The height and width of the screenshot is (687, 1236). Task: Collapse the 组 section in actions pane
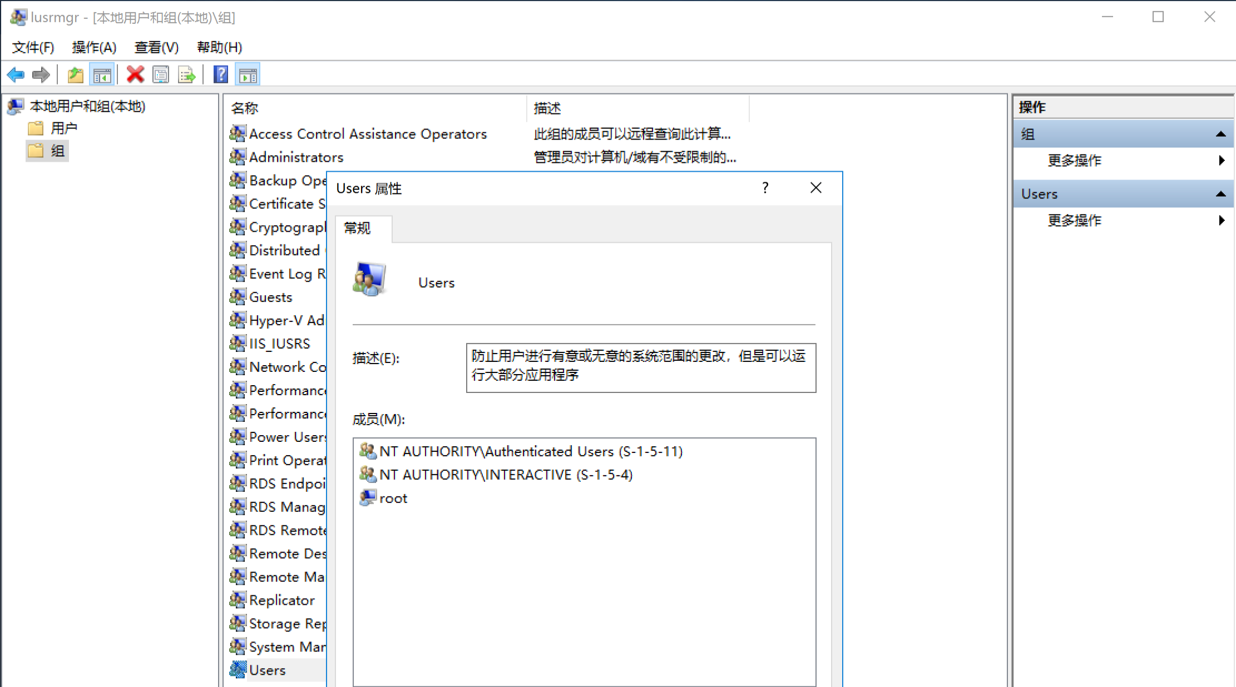pos(1220,135)
